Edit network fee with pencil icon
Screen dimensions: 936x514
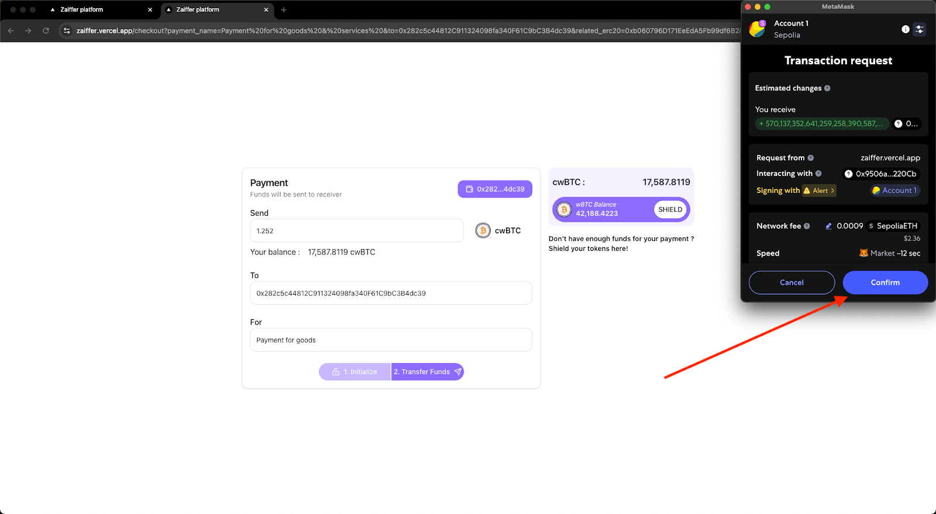(x=828, y=226)
